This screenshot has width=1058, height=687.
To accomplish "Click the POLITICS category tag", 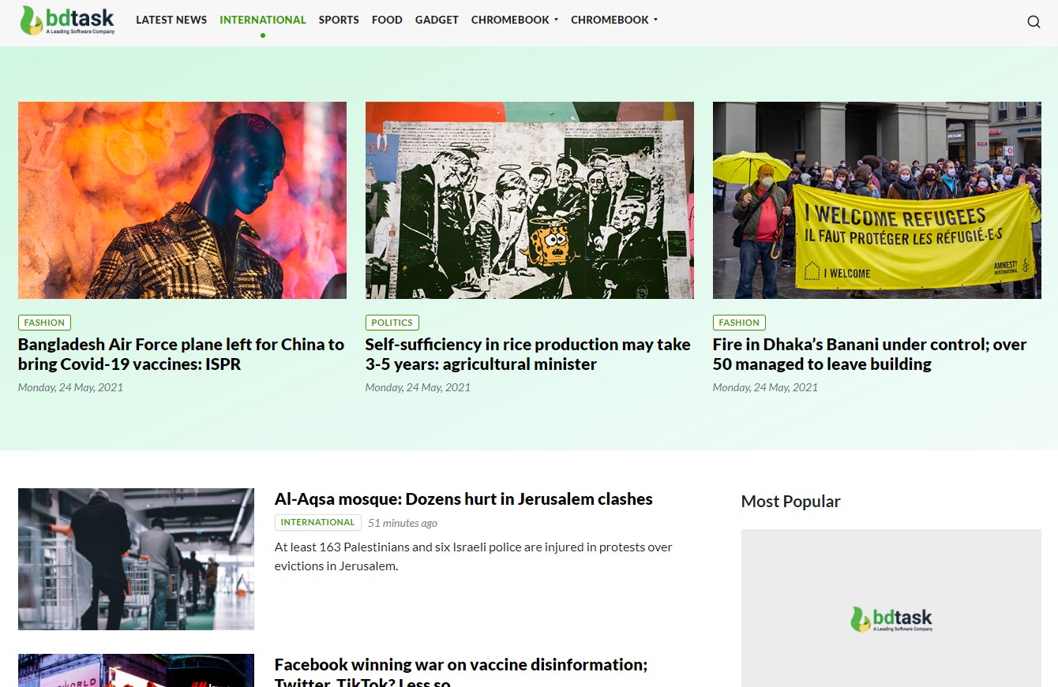I will [392, 323].
